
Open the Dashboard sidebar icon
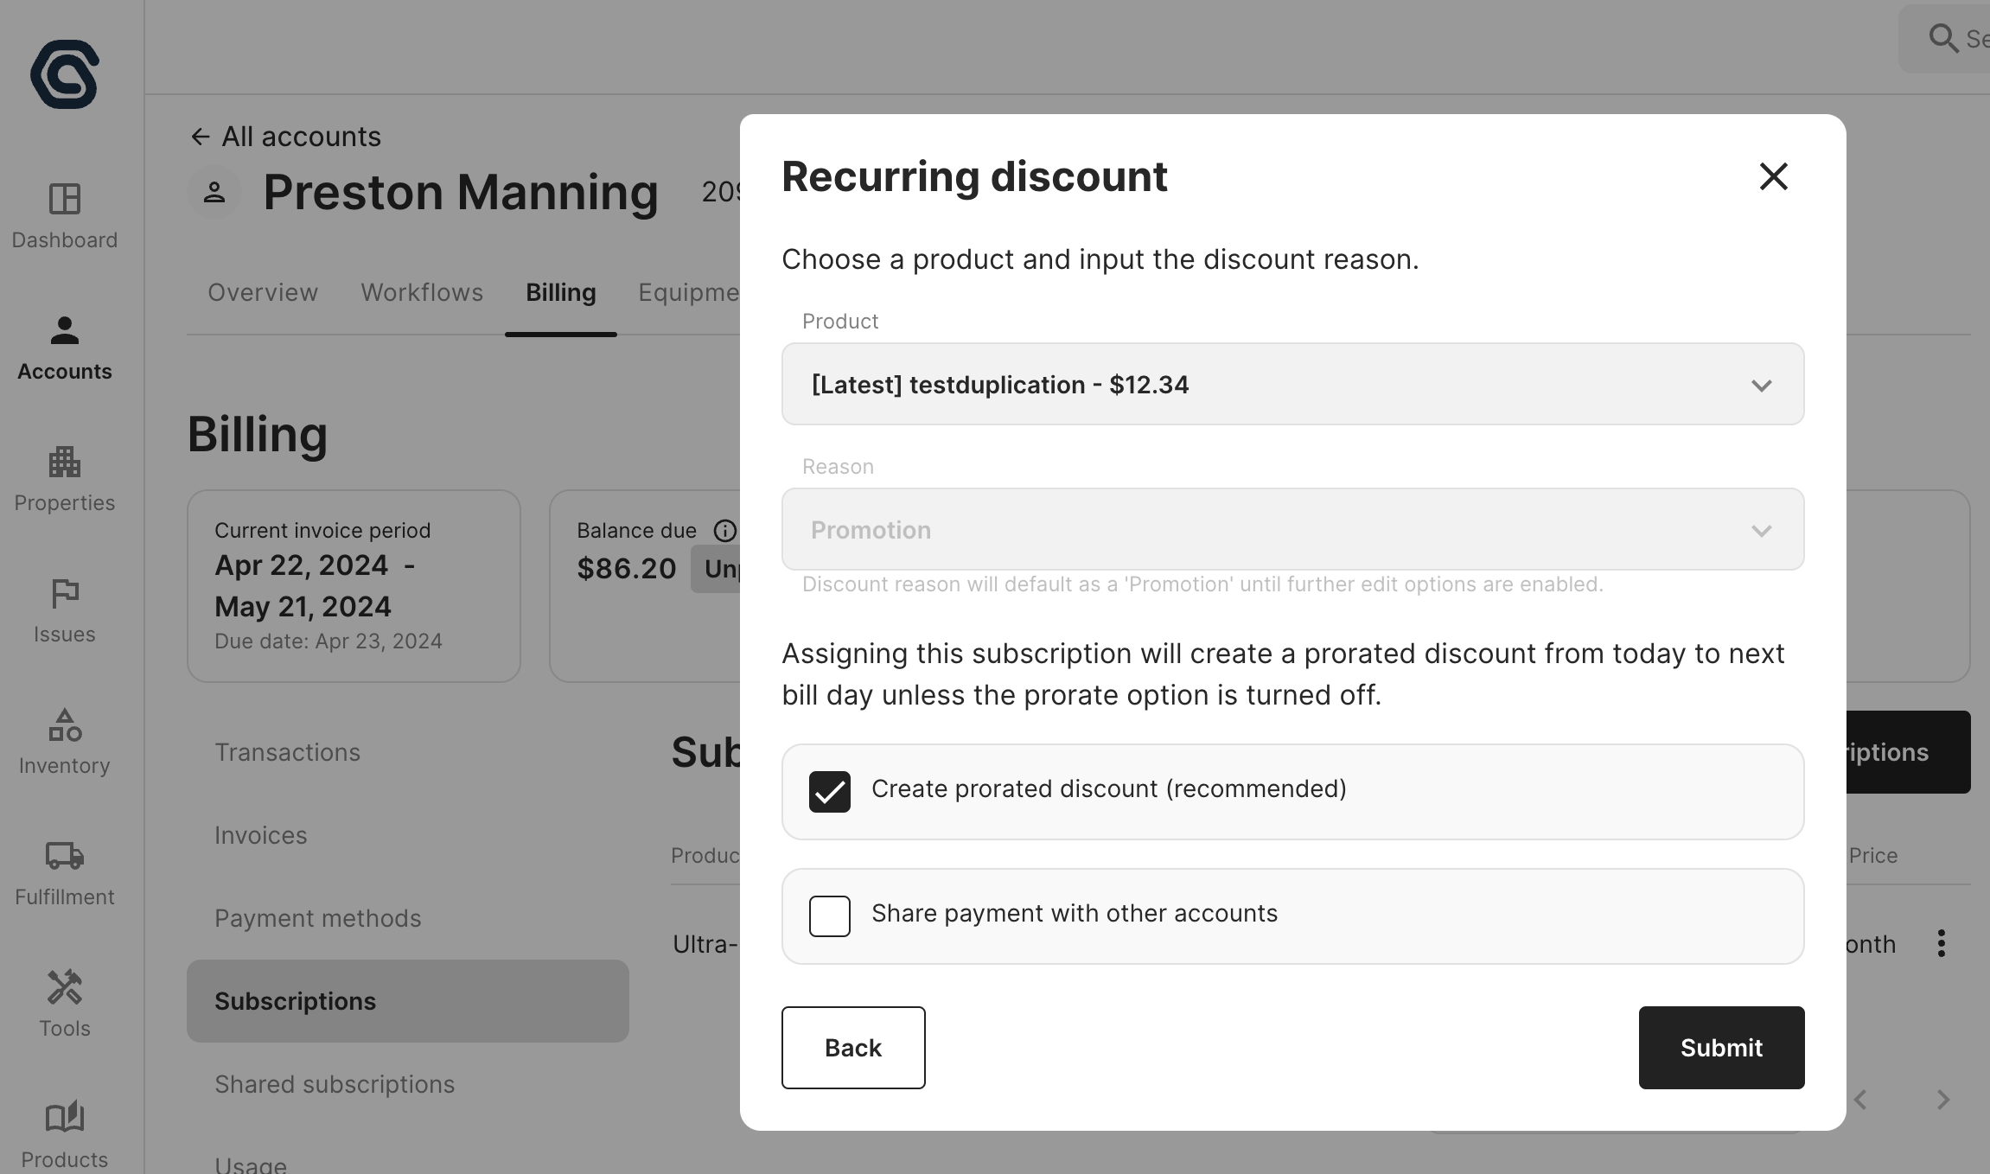click(65, 200)
